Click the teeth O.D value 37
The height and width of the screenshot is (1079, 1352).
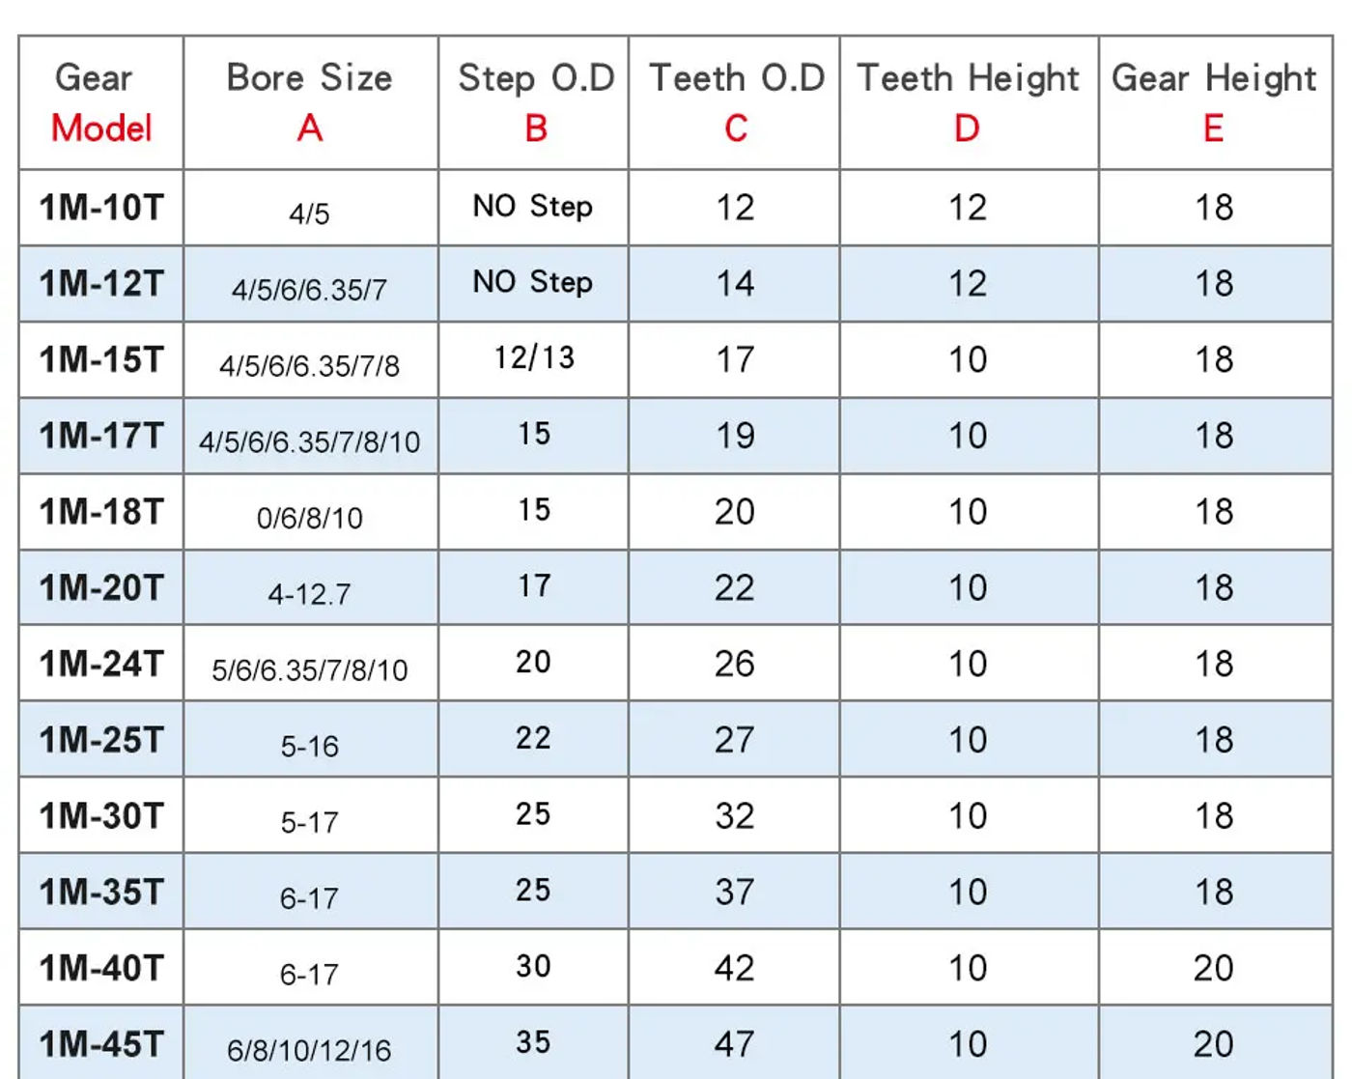tap(735, 892)
